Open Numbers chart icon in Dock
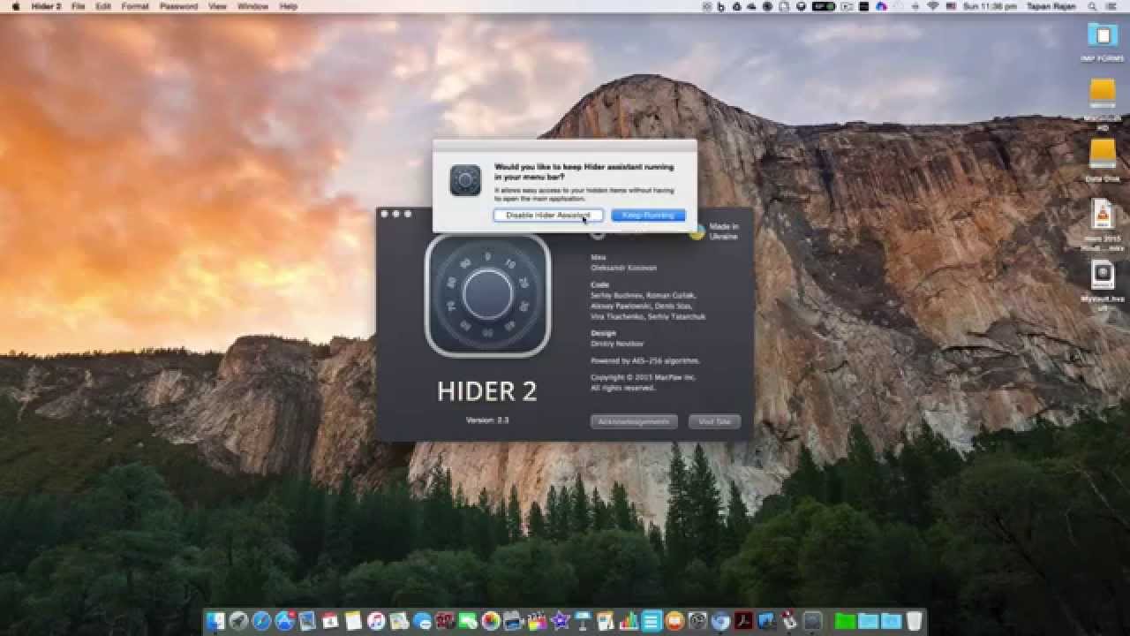 (x=629, y=621)
